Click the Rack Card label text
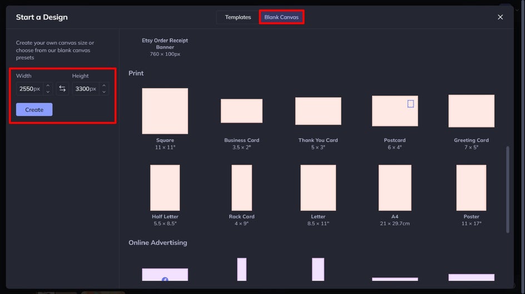The width and height of the screenshot is (525, 294). tap(241, 217)
